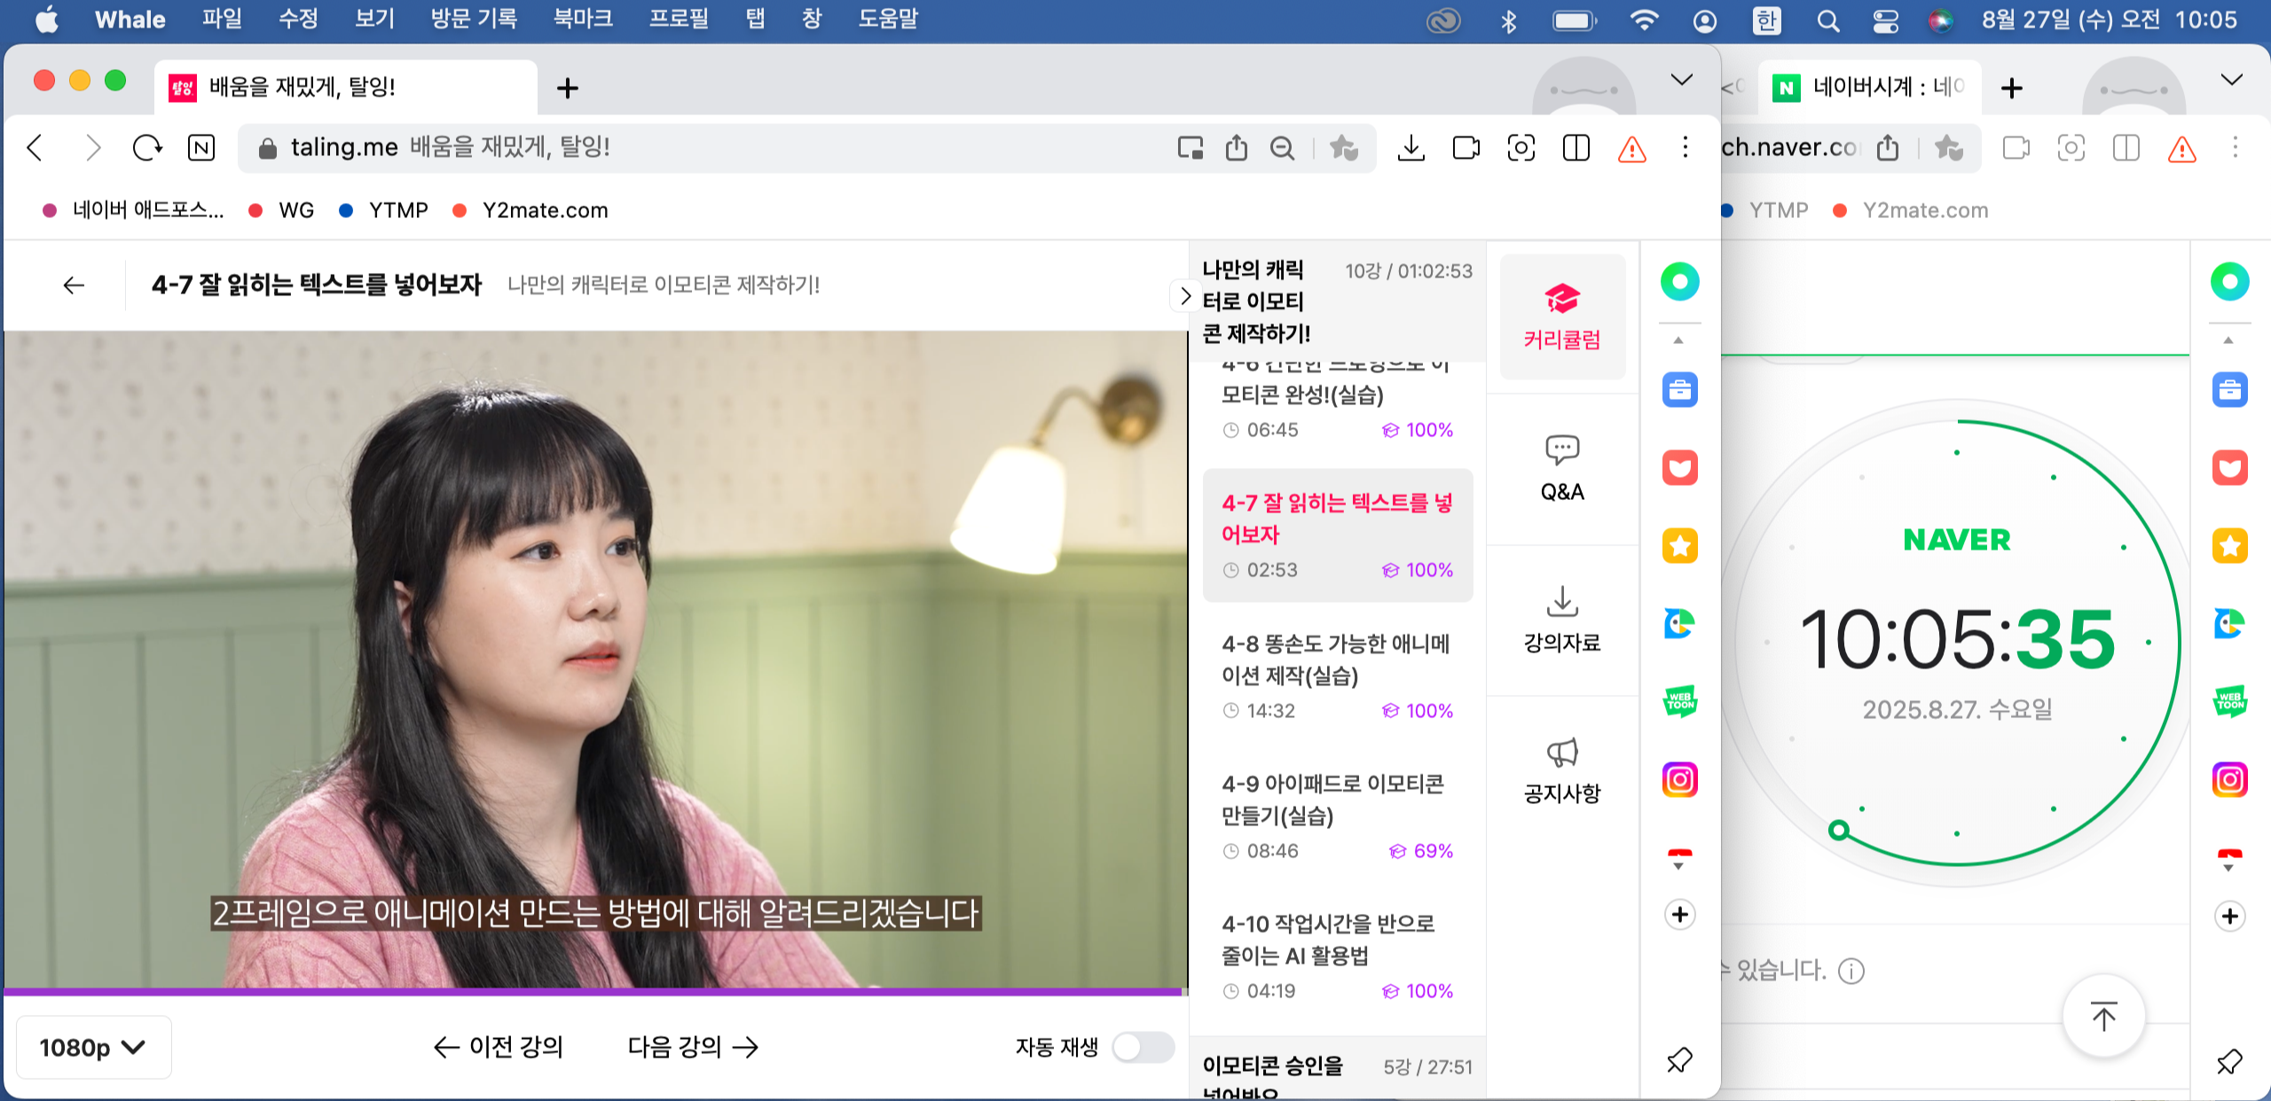Select lesson 4-8 똥손도 가능한 애니메이션 제작
The width and height of the screenshot is (2271, 1101).
(x=1336, y=660)
